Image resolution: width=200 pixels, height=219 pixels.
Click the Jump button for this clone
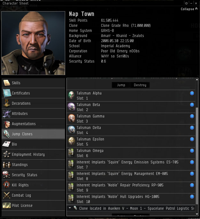[x=121, y=85]
